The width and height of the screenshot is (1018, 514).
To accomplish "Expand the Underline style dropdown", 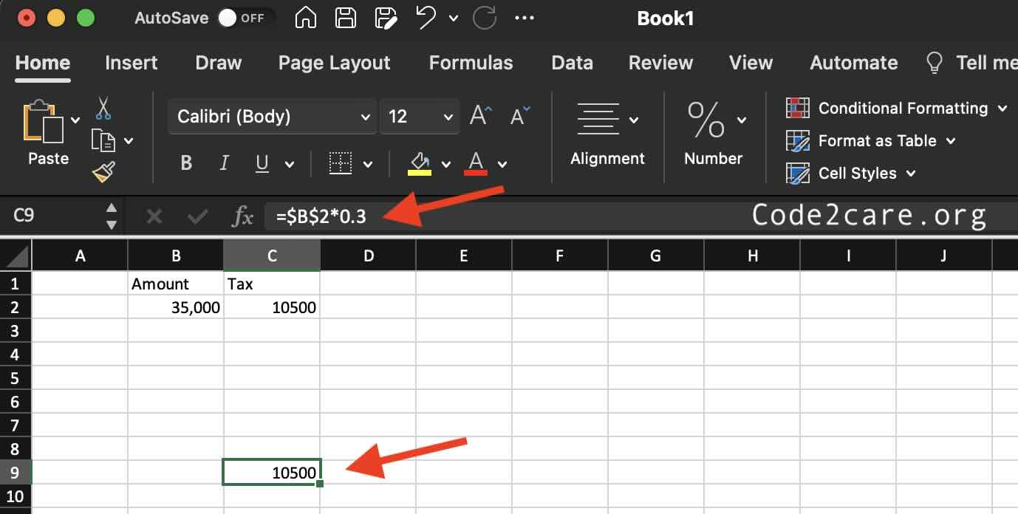I will point(290,163).
